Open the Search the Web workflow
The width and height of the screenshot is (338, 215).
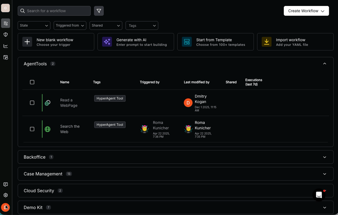point(70,129)
